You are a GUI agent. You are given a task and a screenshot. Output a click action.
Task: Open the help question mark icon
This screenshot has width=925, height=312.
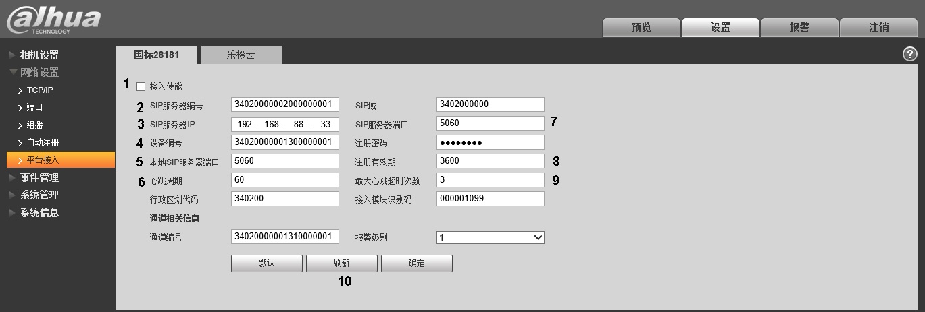909,55
